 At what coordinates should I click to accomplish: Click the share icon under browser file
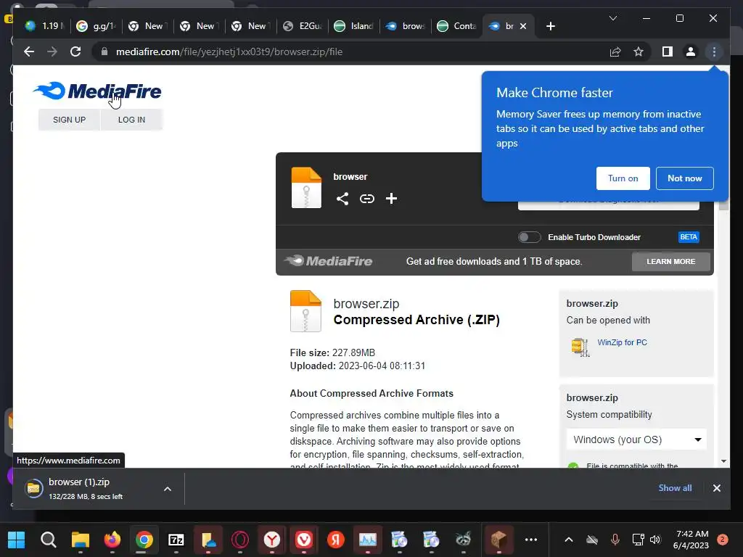click(342, 199)
